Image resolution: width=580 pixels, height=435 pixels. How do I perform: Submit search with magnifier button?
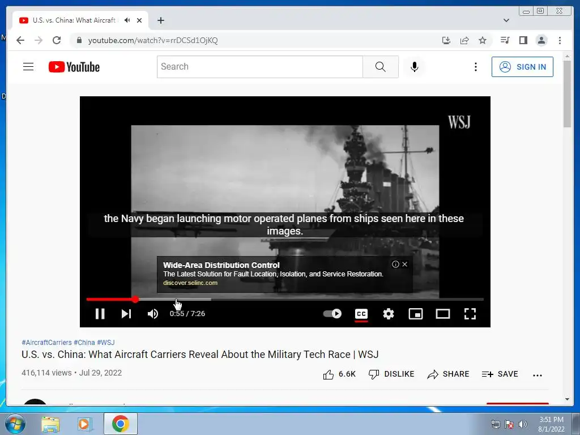(381, 67)
